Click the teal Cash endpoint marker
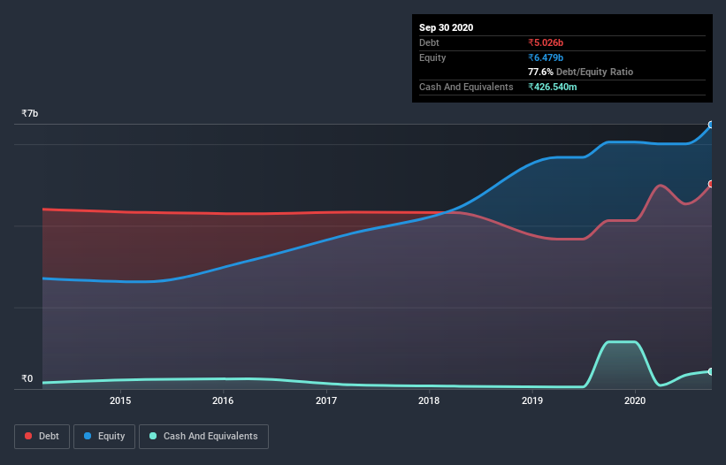 pyautogui.click(x=711, y=371)
